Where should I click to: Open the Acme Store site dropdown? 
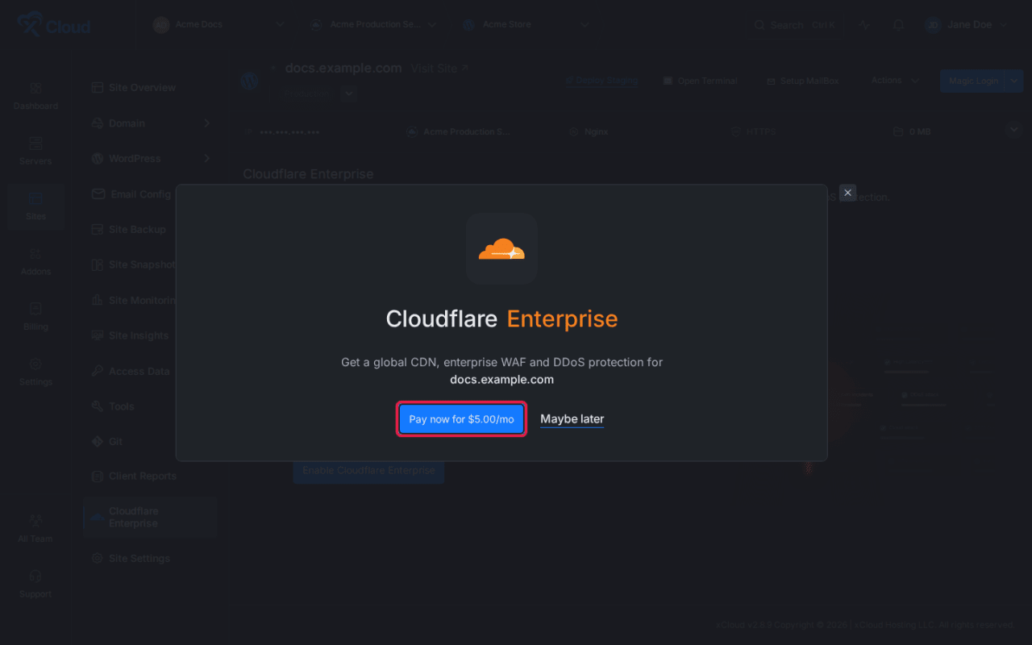[526, 25]
